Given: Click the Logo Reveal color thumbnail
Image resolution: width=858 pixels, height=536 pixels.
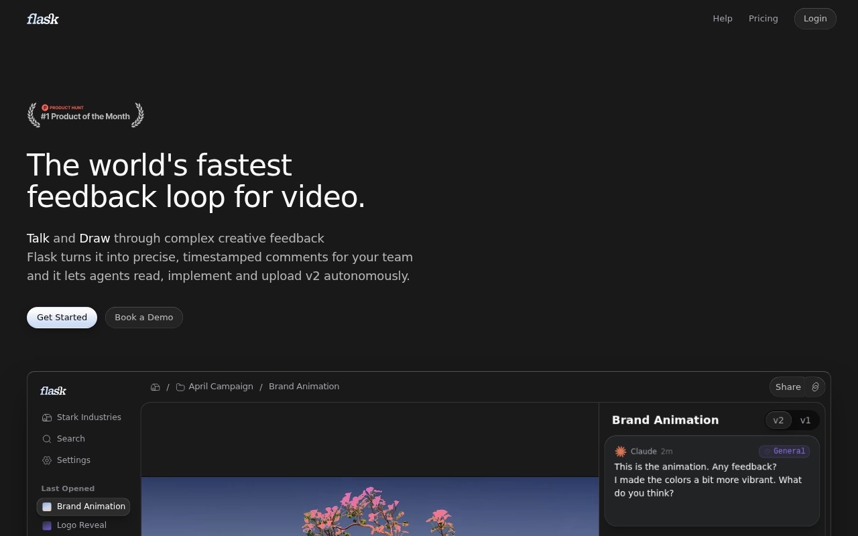Looking at the screenshot, I should point(47,526).
